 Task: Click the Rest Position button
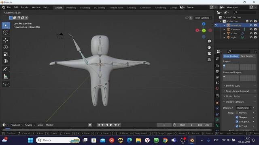[x=247, y=56]
